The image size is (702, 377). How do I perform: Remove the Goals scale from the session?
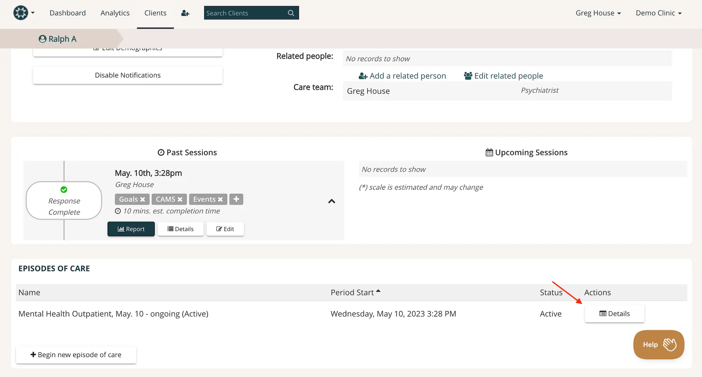[x=143, y=199]
